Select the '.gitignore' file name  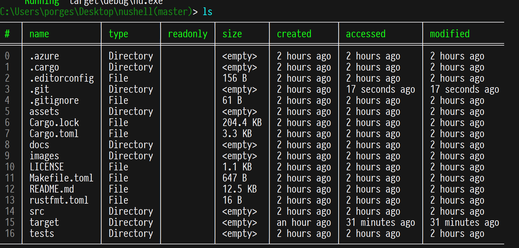pyautogui.click(x=54, y=100)
